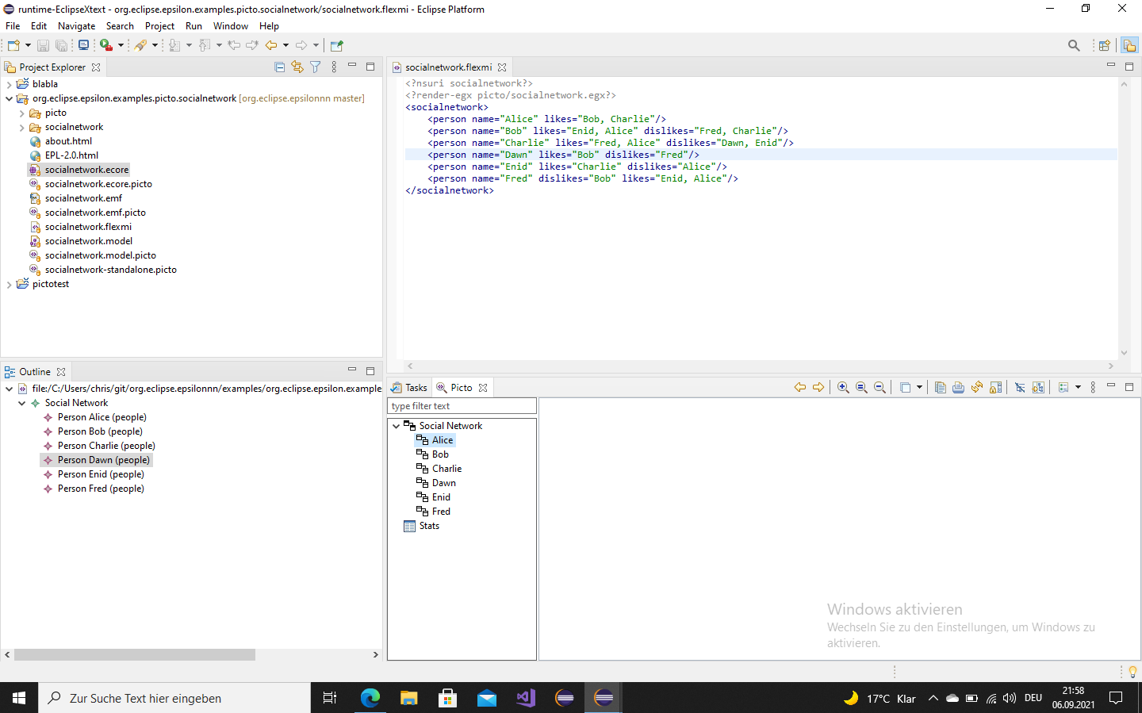Click the Collapse All icon in Project Explorer
This screenshot has width=1142, height=713.
tap(279, 67)
